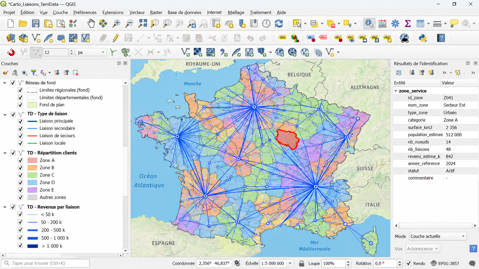The width and height of the screenshot is (479, 269).
Task: Click the filter legend icon in Couches panel
Action: pos(34,73)
